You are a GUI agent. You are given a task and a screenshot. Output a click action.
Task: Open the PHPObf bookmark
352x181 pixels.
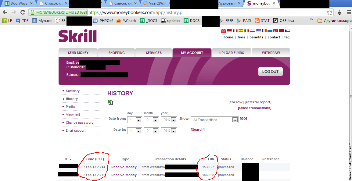point(103,21)
